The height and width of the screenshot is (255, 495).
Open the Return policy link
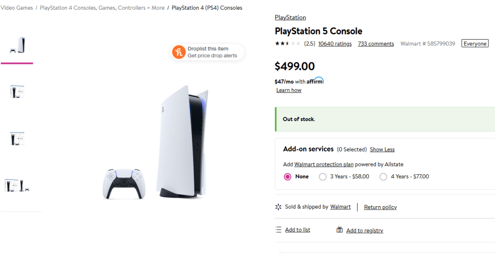(380, 207)
